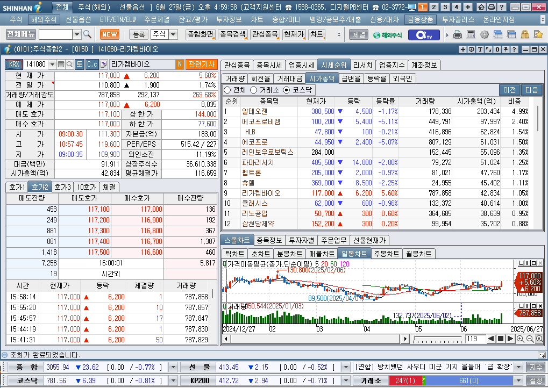Screen dimensions: 548x388
Task: Click the chart horizontal scrollbar right arrow
Action: [405, 339]
